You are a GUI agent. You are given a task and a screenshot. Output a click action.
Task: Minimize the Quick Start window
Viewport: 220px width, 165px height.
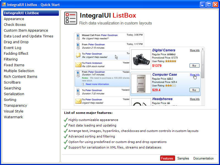pyautogui.click(x=203, y=4)
